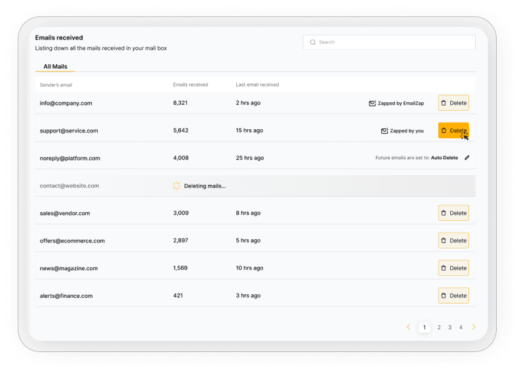The image size is (521, 373).
Task: Select page 1 in pagination
Action: [x=425, y=327]
